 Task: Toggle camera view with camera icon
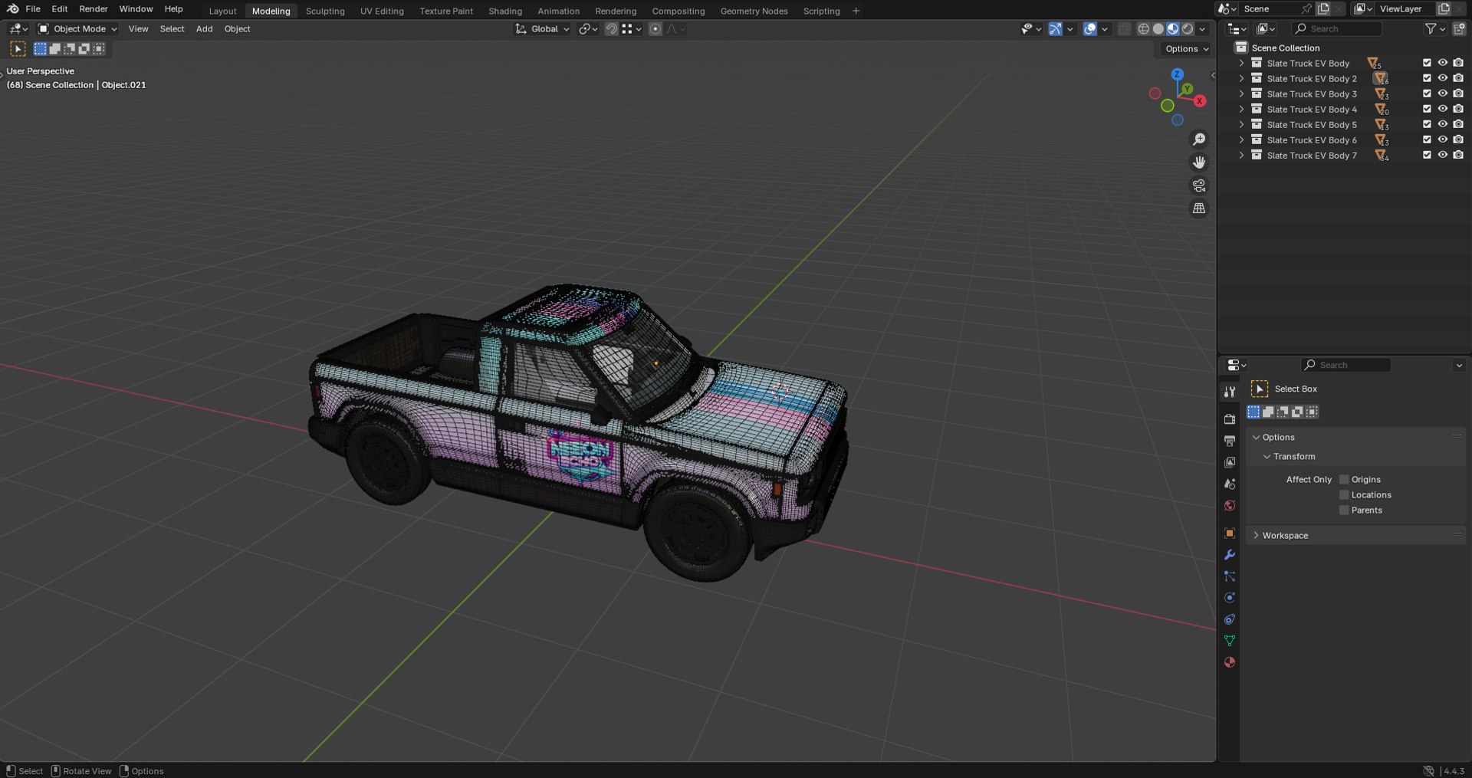coord(1199,185)
